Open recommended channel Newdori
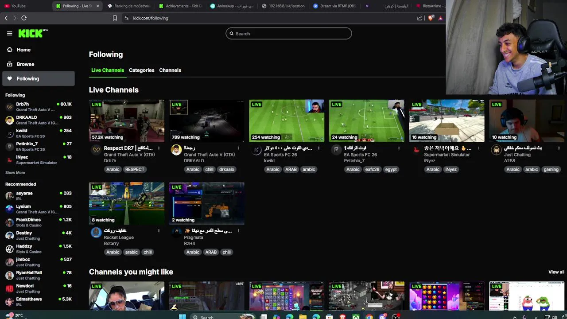Viewport: 567px width, 319px height. pyautogui.click(x=38, y=288)
